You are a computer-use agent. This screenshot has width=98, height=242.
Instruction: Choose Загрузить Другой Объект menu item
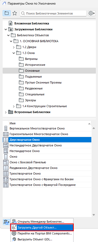pyautogui.click(x=42, y=227)
